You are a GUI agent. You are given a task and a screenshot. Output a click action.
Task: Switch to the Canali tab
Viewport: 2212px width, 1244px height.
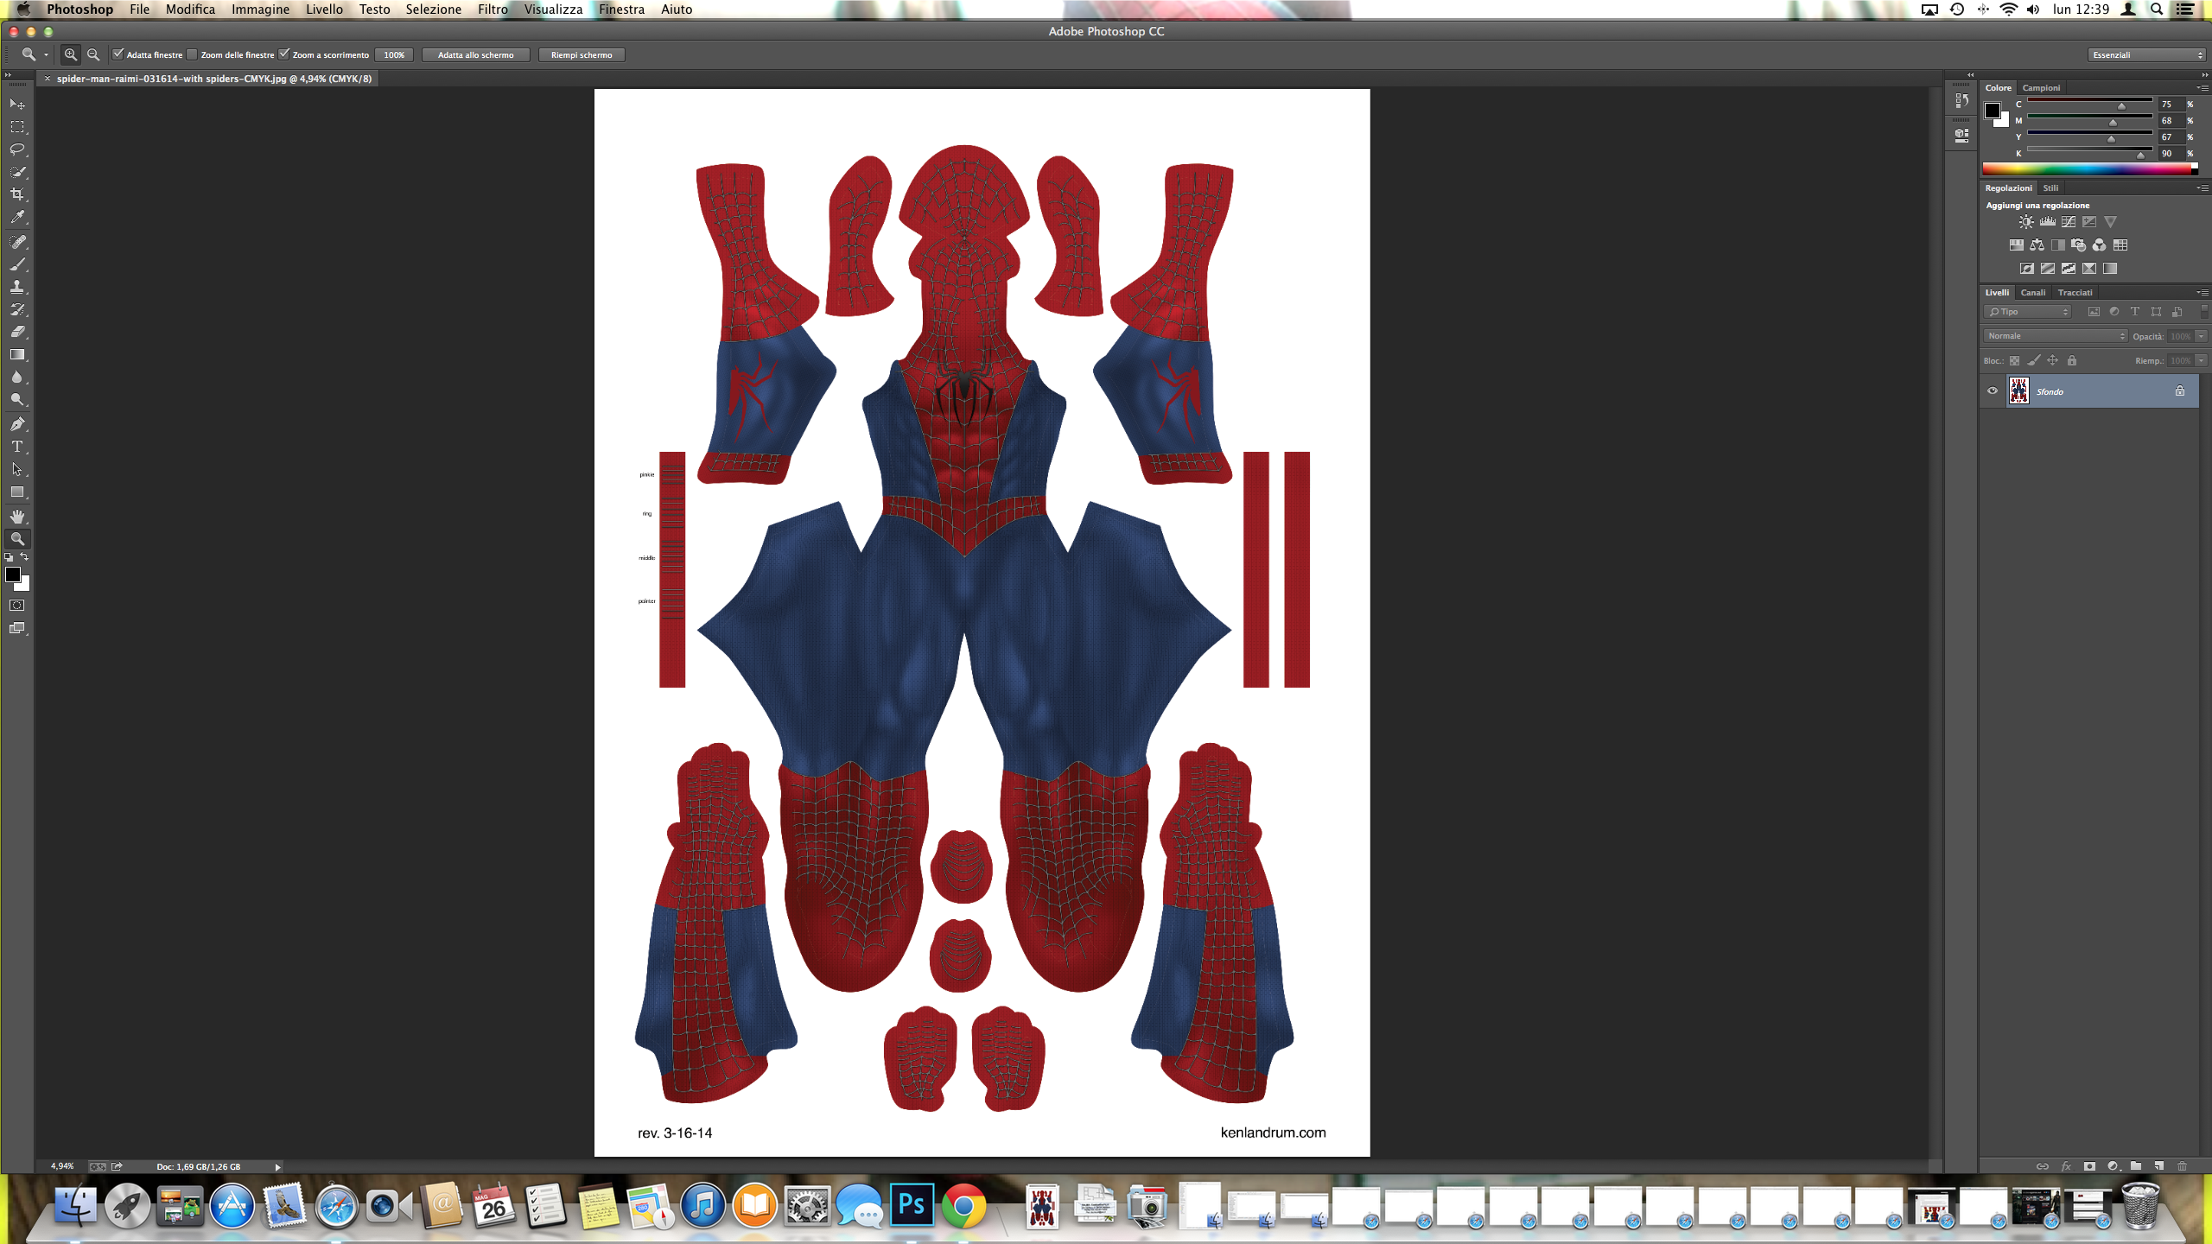click(2032, 293)
